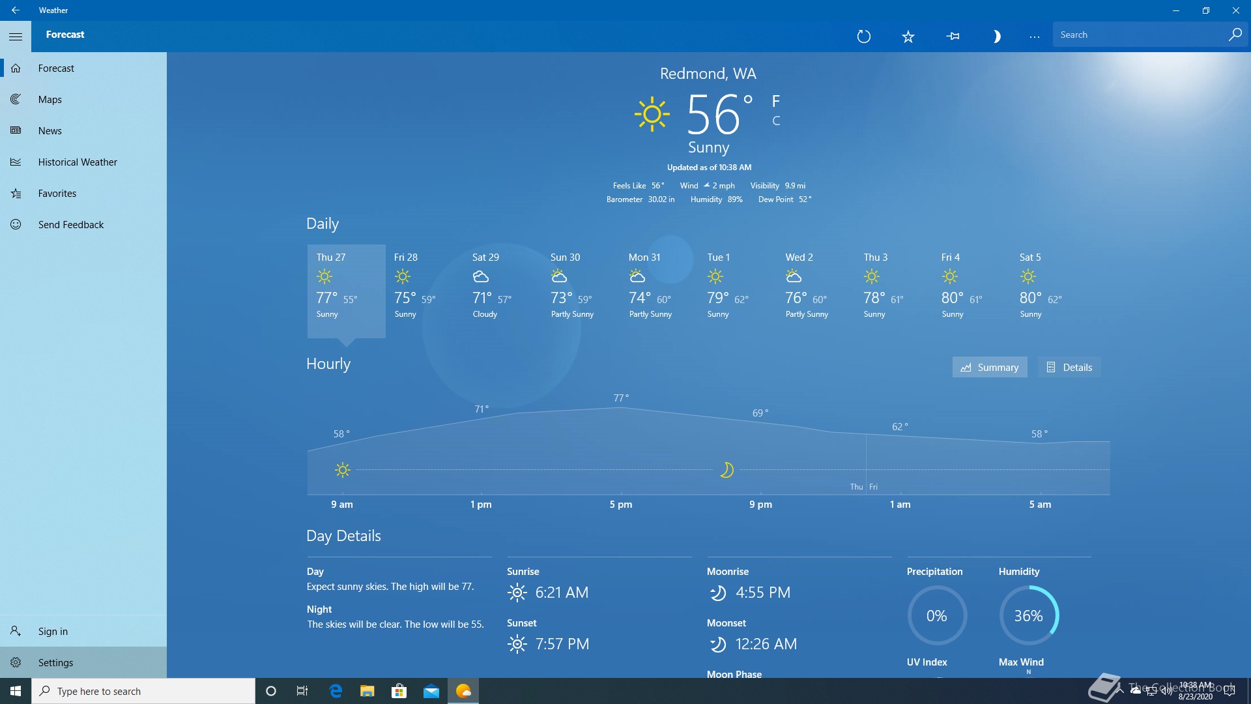Open Task View on the taskbar
This screenshot has height=704, width=1251.
pos(302,691)
